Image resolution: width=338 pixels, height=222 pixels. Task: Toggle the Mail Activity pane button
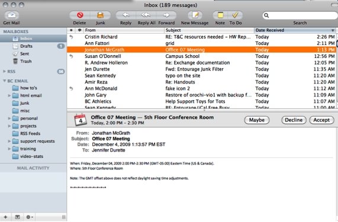click(17, 217)
